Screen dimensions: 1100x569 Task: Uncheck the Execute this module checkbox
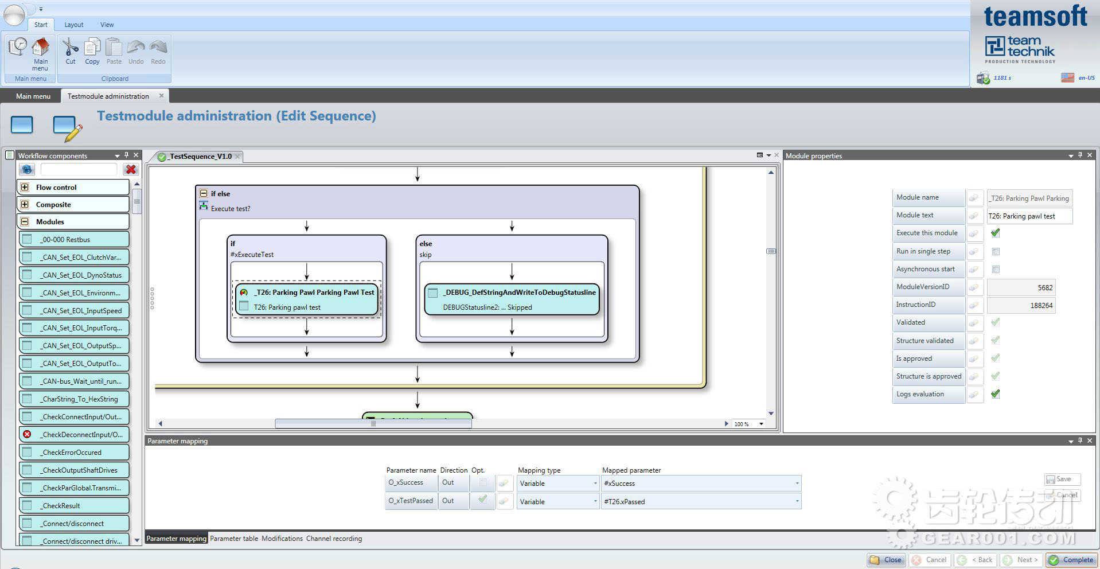996,233
